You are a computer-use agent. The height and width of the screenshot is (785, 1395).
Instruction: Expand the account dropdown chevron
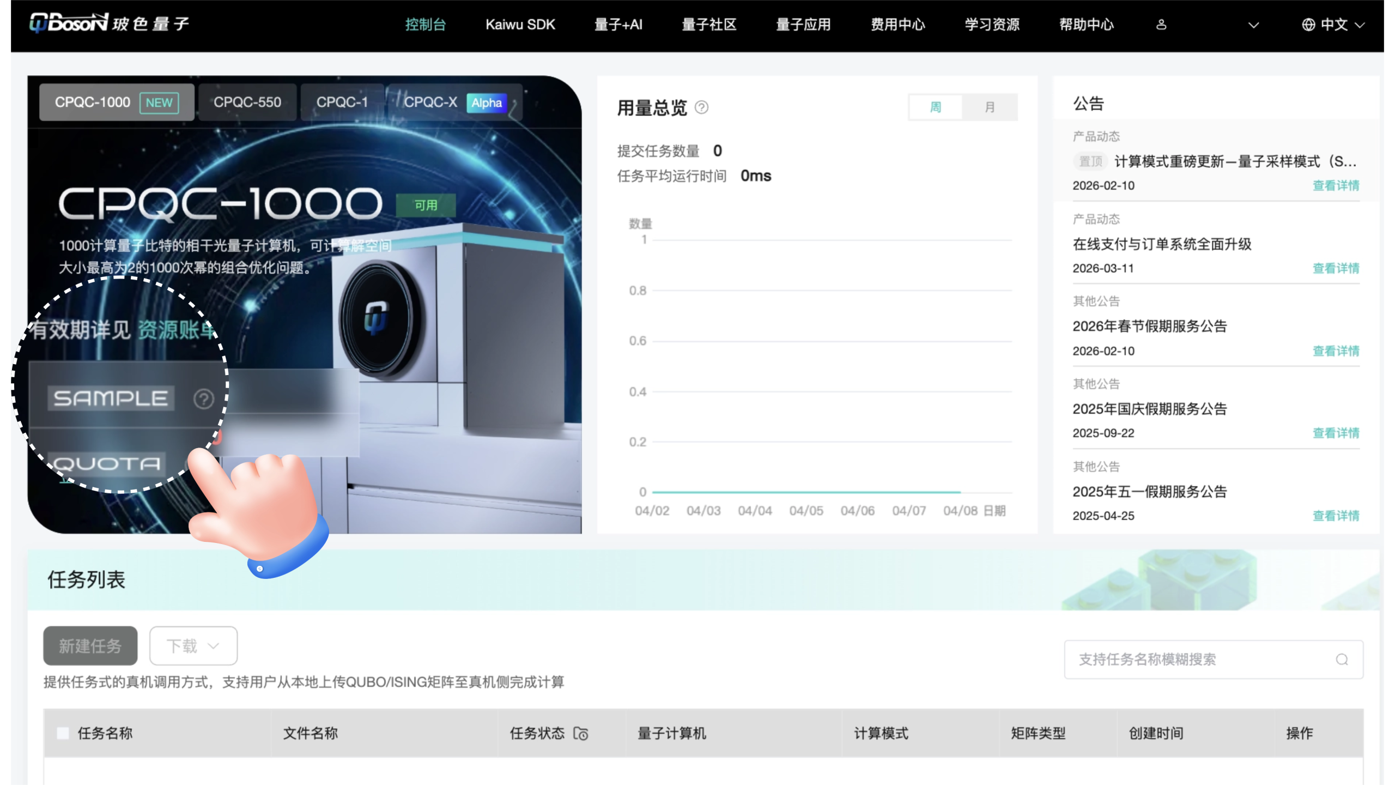tap(1253, 25)
